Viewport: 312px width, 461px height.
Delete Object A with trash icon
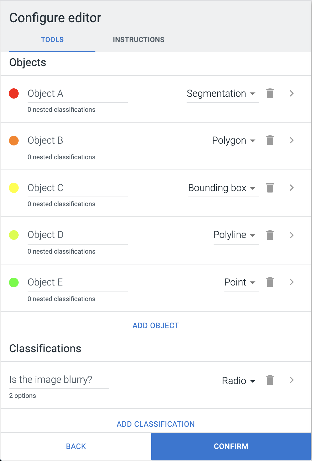270,93
